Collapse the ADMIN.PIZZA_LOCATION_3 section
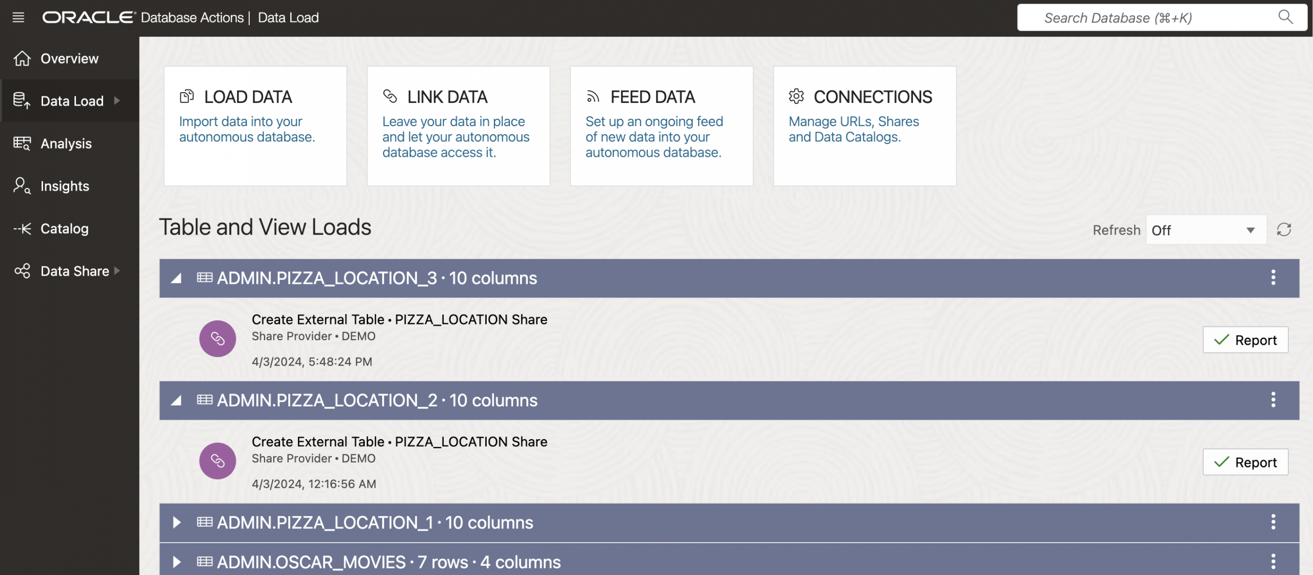The image size is (1313, 575). click(176, 278)
